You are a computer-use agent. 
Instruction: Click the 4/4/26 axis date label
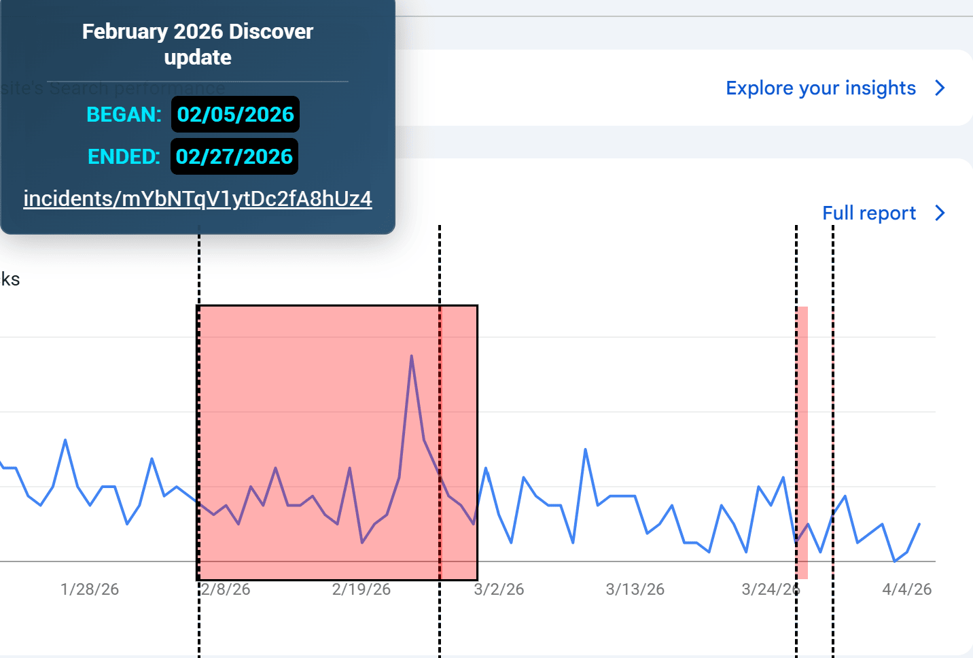pos(907,589)
